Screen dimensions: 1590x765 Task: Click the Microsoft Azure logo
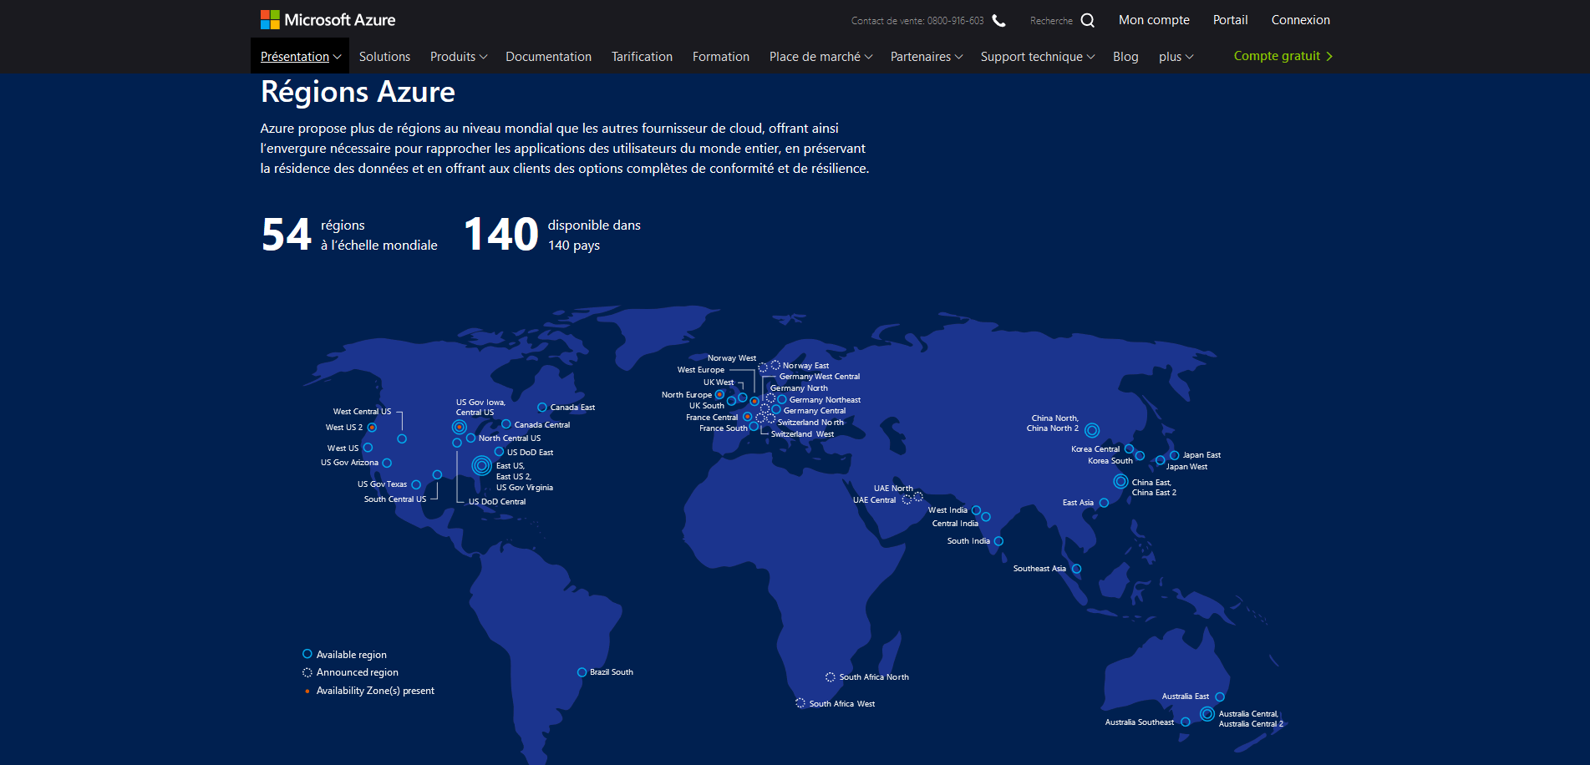pos(328,19)
